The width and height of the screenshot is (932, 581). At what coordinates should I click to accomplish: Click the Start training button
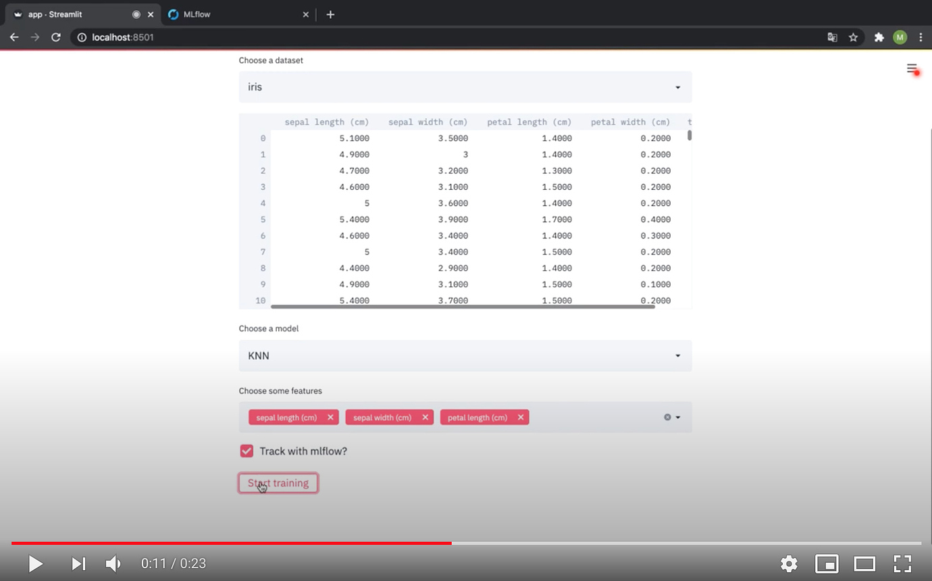tap(278, 482)
